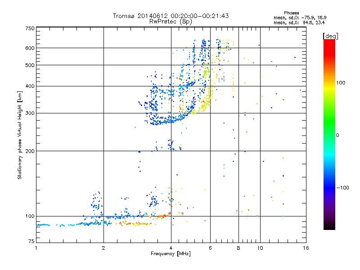Click the colorbar tick label "-100"
The image size is (360, 270).
pyautogui.click(x=342, y=188)
